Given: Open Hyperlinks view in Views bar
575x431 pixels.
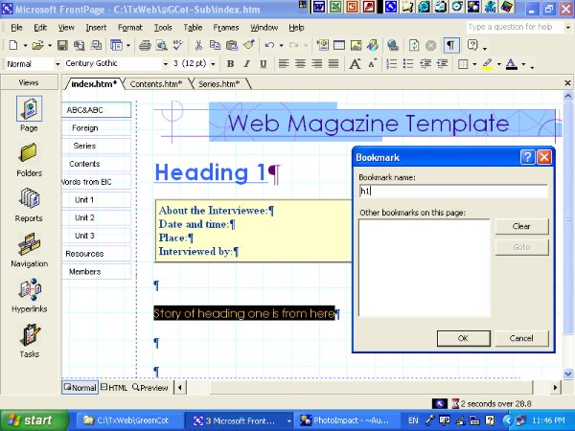Looking at the screenshot, I should pos(30,295).
